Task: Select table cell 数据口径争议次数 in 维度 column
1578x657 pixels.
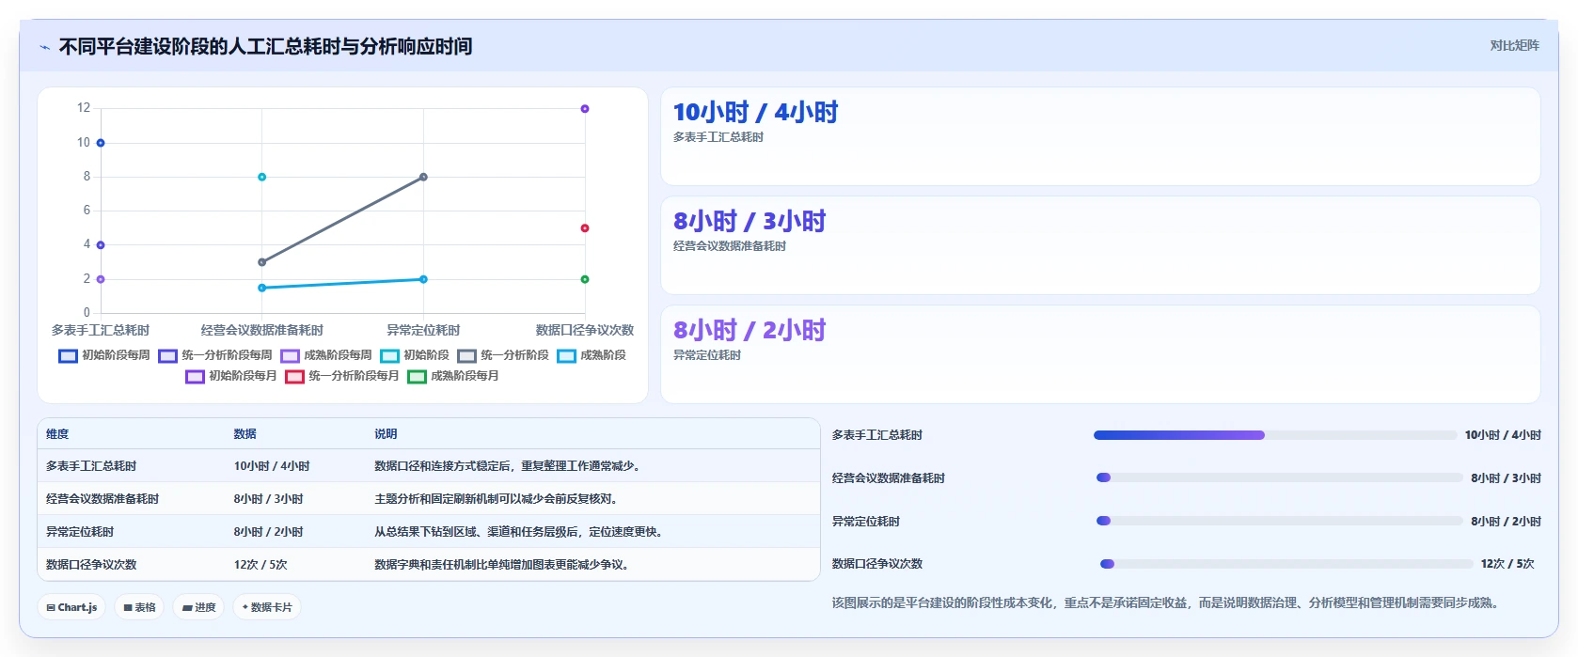Action: [91, 565]
